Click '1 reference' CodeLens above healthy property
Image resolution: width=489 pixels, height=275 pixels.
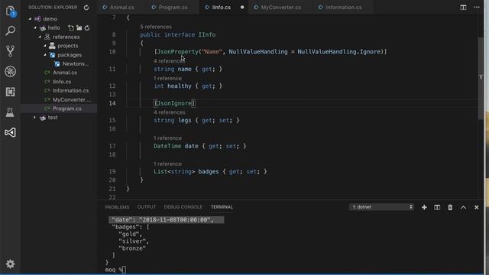coord(167,78)
